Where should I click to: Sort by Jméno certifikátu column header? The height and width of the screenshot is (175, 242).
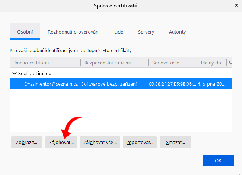(45, 63)
